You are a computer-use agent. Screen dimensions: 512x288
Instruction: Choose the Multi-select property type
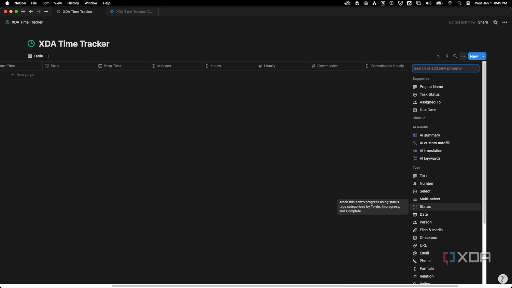445,199
